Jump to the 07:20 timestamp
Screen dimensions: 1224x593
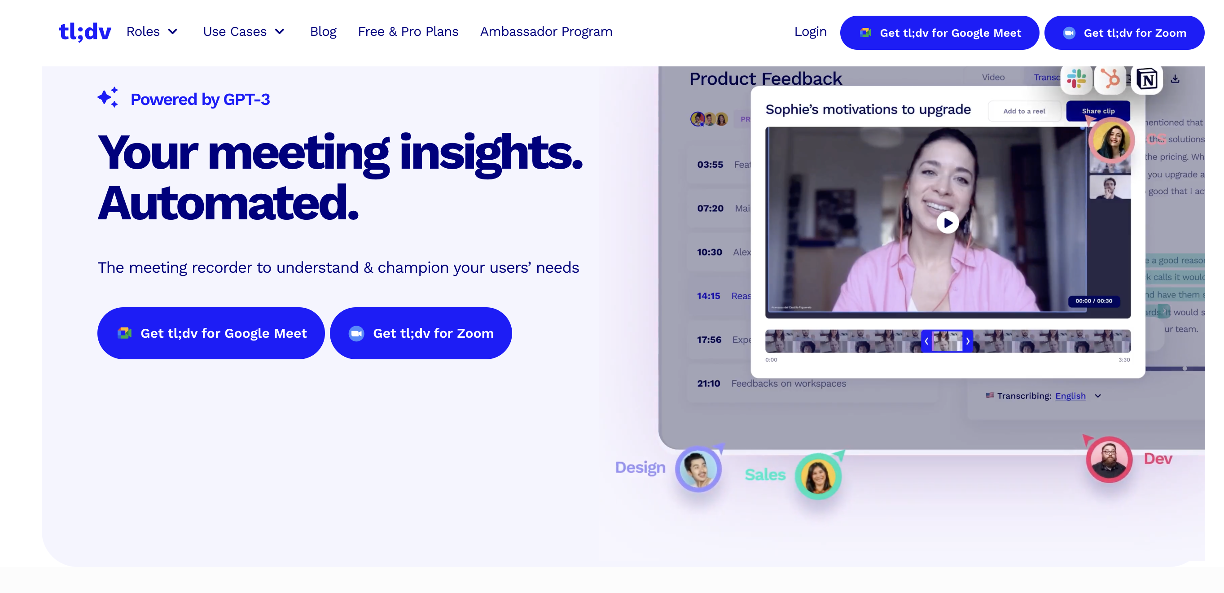click(x=710, y=209)
